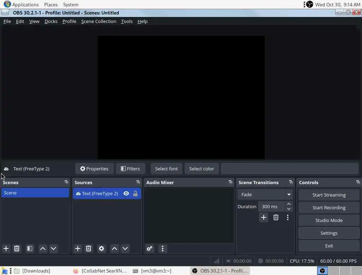Delete the transition with trash icon
This screenshot has width=362, height=275.
[276, 217]
